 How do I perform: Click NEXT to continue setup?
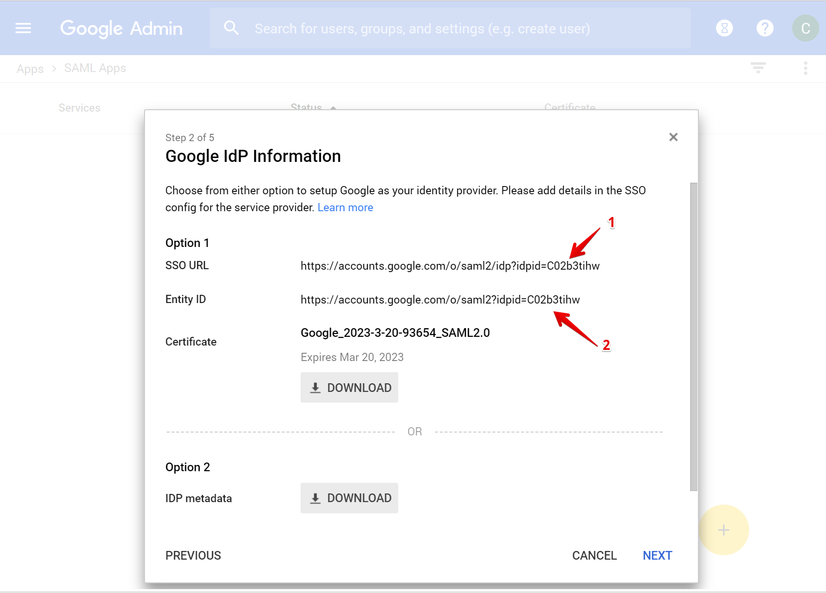coord(657,555)
